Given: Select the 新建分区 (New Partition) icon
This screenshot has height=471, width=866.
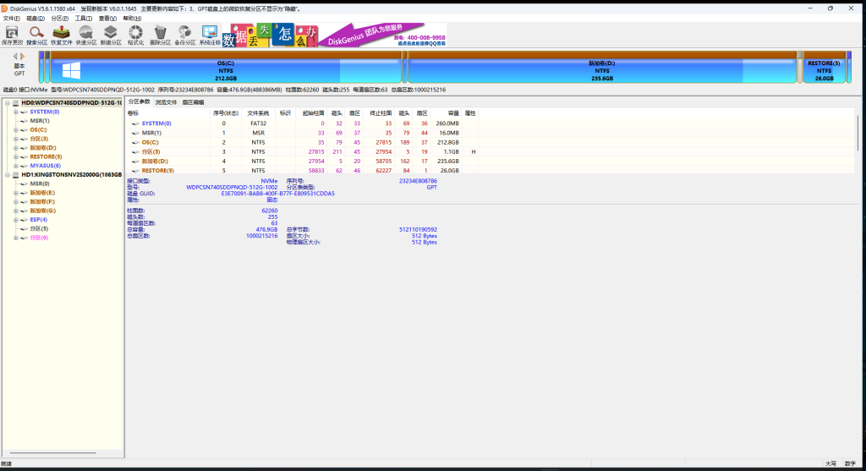Looking at the screenshot, I should (111, 34).
